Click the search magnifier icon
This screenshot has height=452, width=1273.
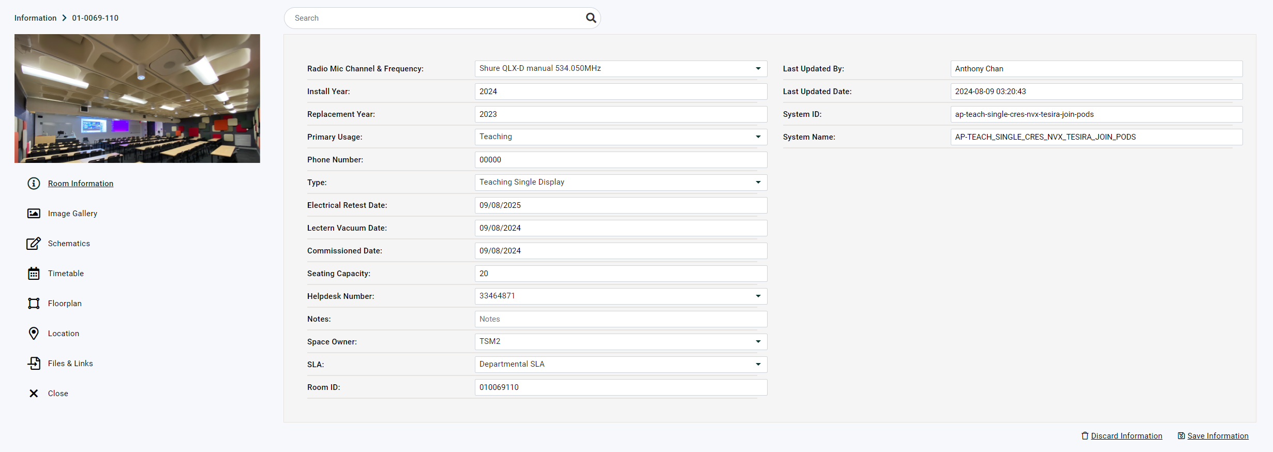tap(591, 18)
